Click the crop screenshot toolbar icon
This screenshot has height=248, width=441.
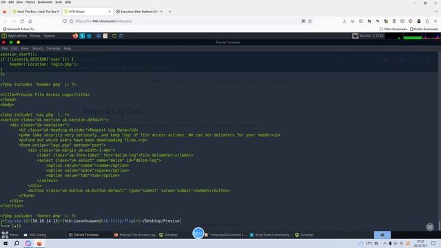click(x=369, y=21)
